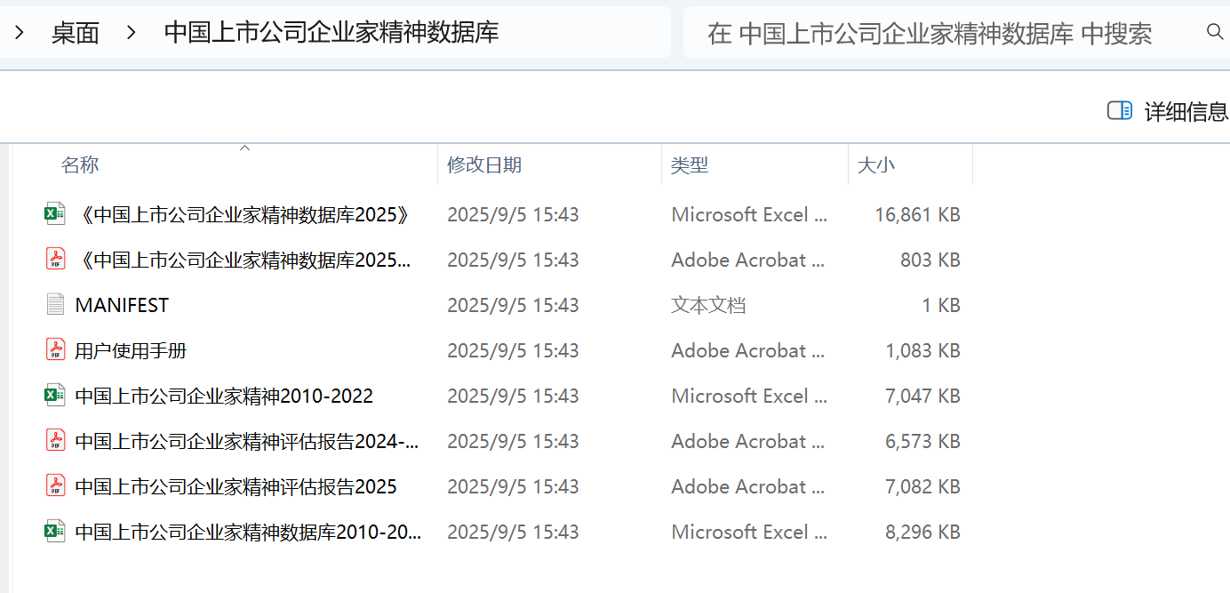This screenshot has width=1230, height=593.
Task: Click the 中国上市公司企业家精神数据库 breadcrumb folder
Action: click(x=331, y=33)
